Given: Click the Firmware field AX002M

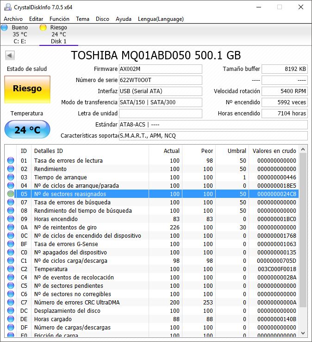Looking at the screenshot, I should [161, 69].
